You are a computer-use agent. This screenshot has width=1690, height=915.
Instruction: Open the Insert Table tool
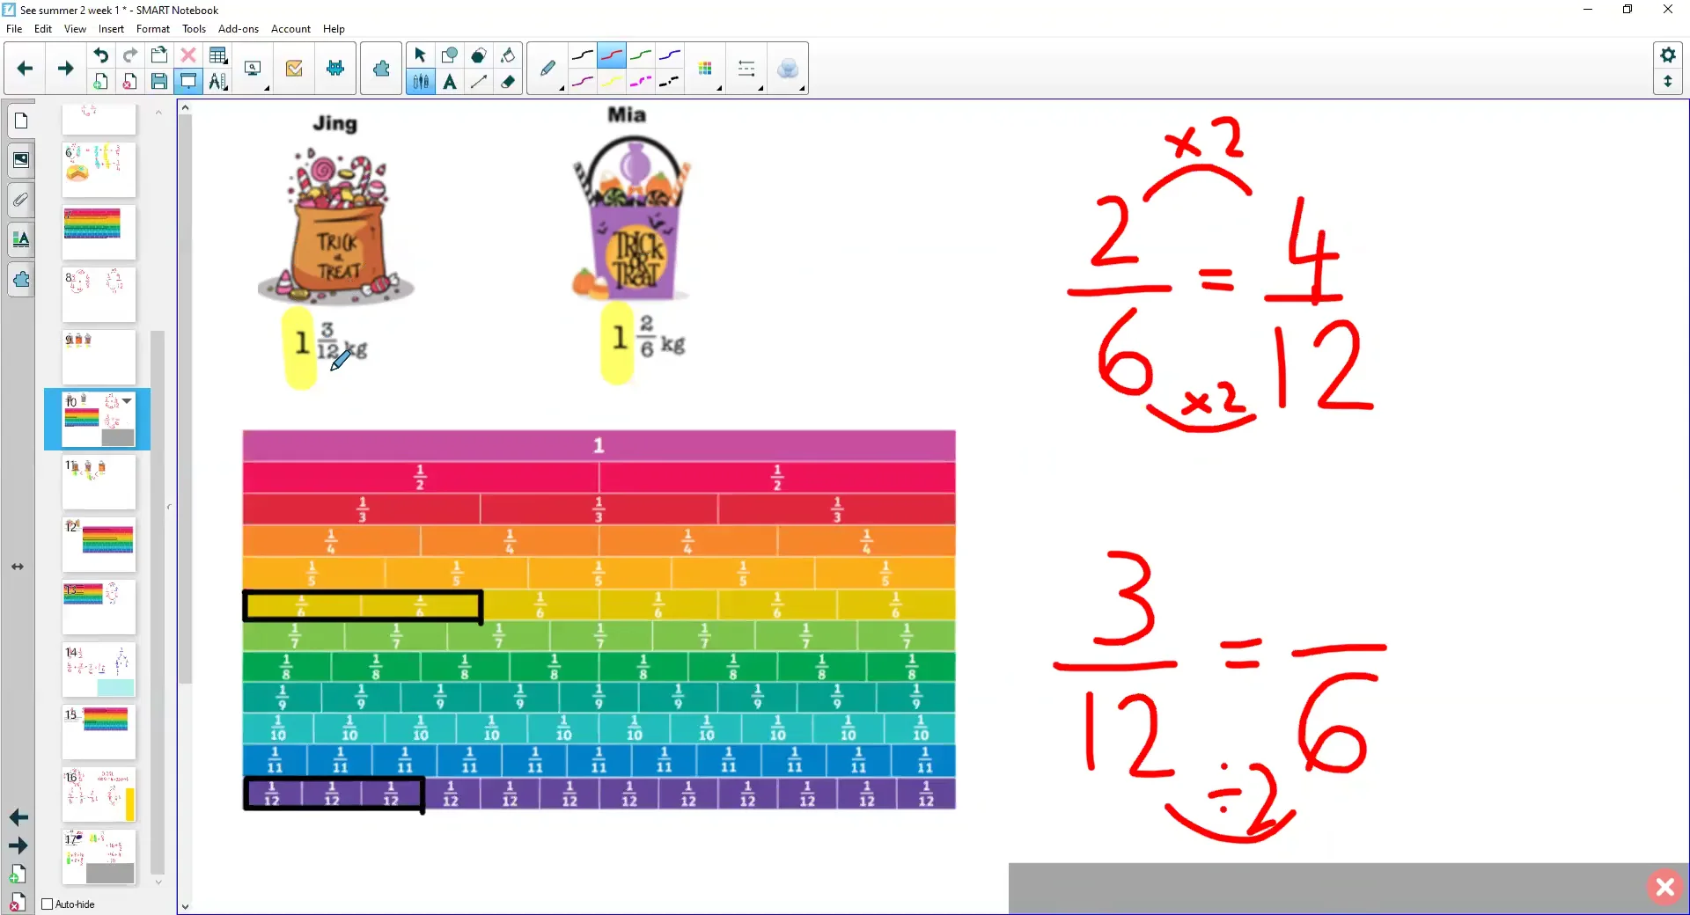point(217,55)
